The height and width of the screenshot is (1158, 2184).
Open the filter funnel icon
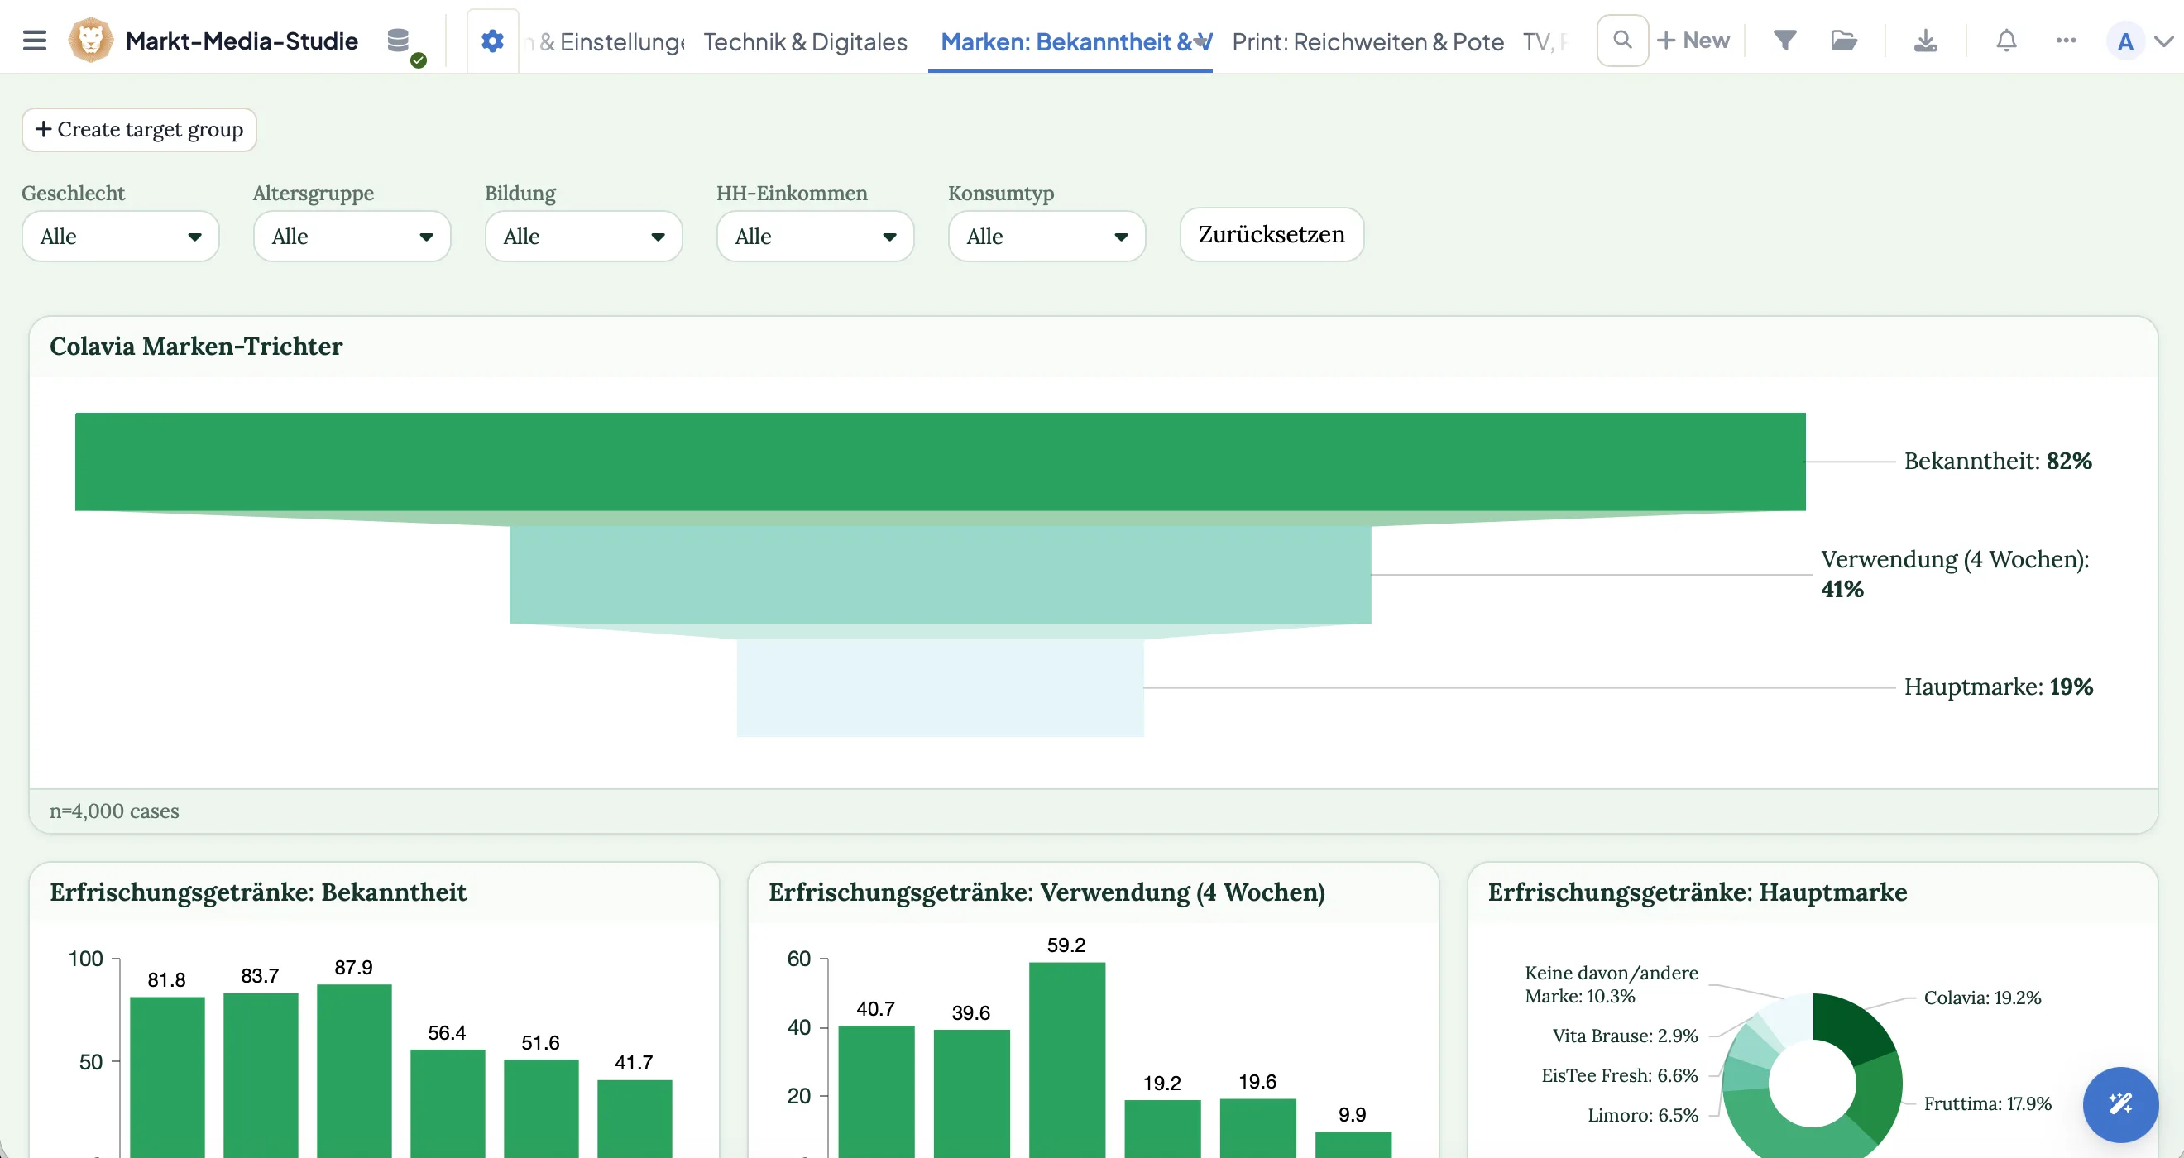tap(1784, 40)
